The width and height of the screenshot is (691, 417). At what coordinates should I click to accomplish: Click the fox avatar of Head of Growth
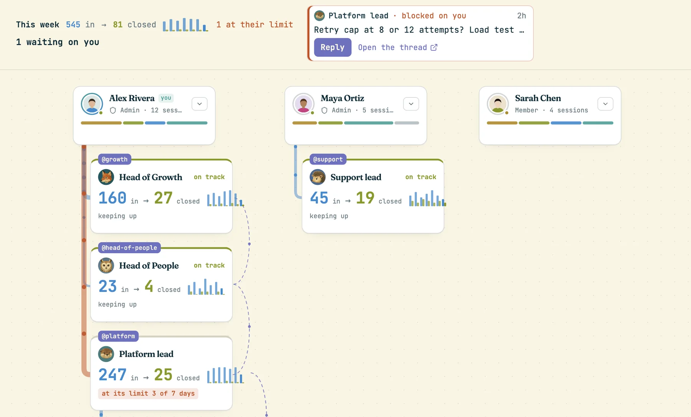[106, 177]
